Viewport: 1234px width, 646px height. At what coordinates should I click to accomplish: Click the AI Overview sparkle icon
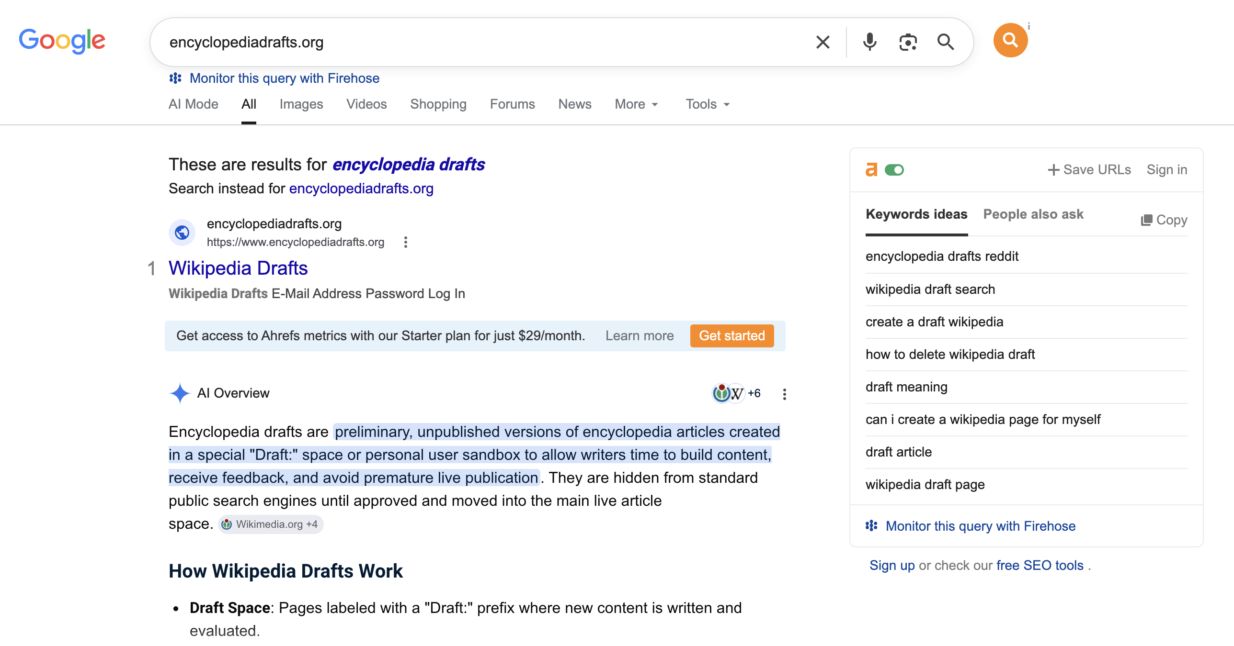click(180, 393)
